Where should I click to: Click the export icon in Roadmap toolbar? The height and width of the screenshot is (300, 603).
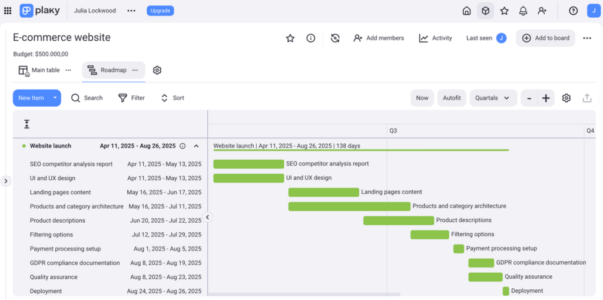tap(587, 98)
